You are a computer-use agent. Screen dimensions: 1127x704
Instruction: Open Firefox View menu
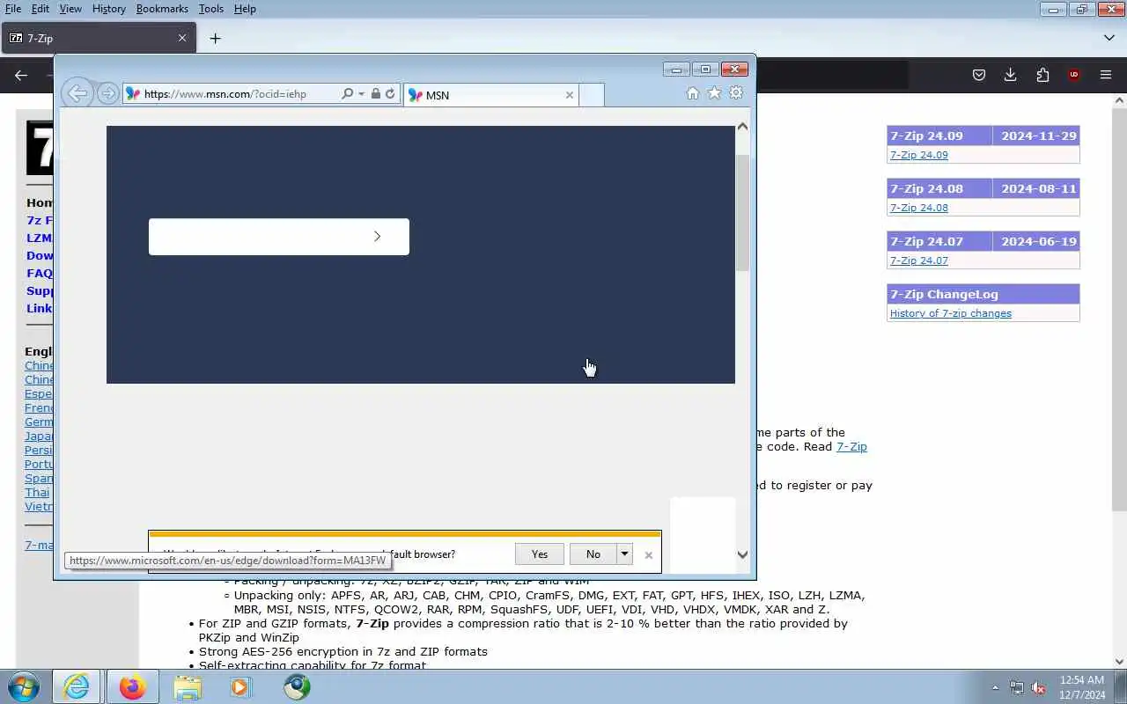coord(70,9)
